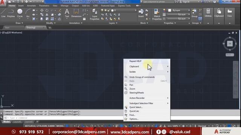Open Options from context menu
The height and width of the screenshot is (135, 241).
[147, 119]
